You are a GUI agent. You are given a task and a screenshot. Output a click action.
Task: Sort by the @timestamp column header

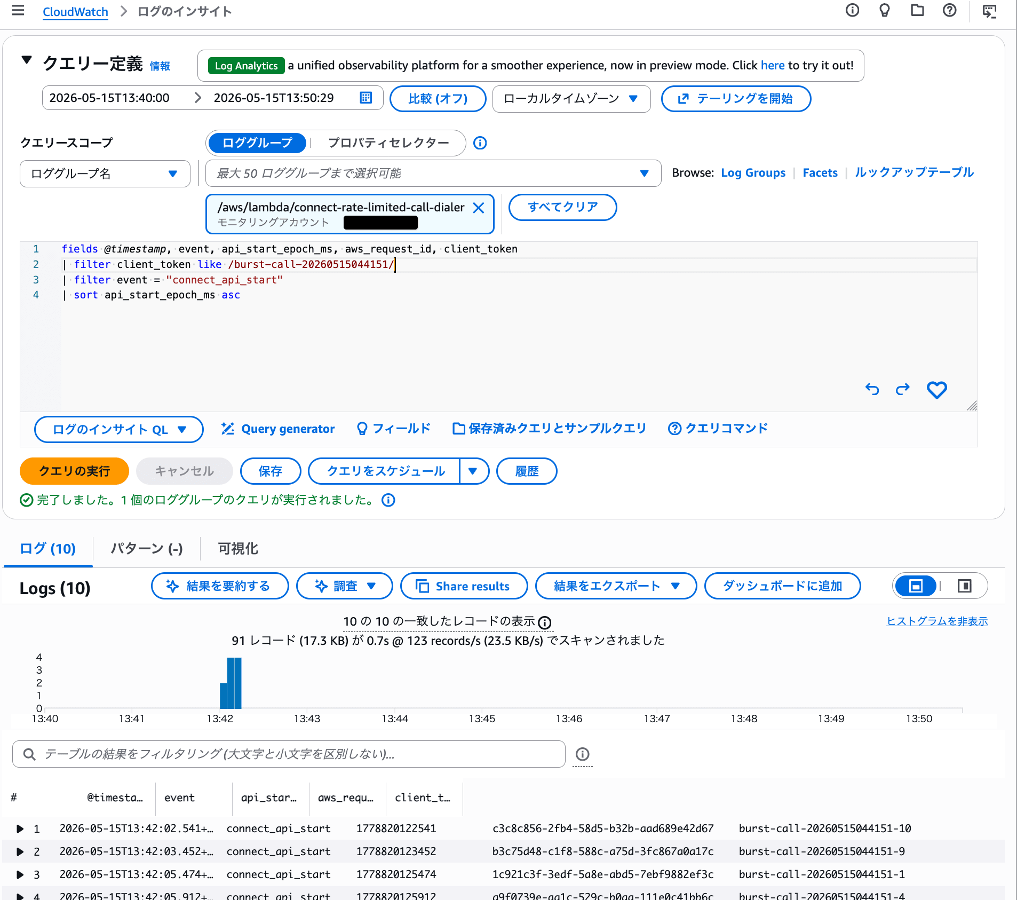point(115,798)
